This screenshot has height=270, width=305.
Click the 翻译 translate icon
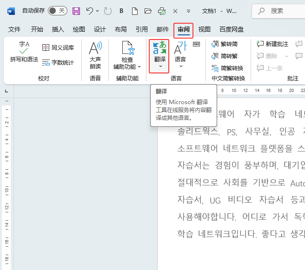pos(159,48)
